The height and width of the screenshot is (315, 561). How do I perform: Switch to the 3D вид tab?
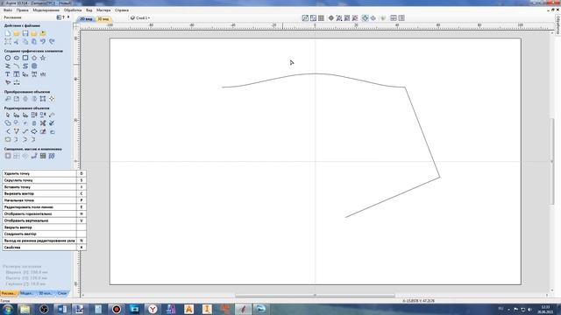(x=103, y=18)
